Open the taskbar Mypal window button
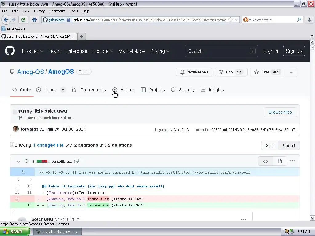Viewport: 315px width, 236px height. click(x=57, y=232)
